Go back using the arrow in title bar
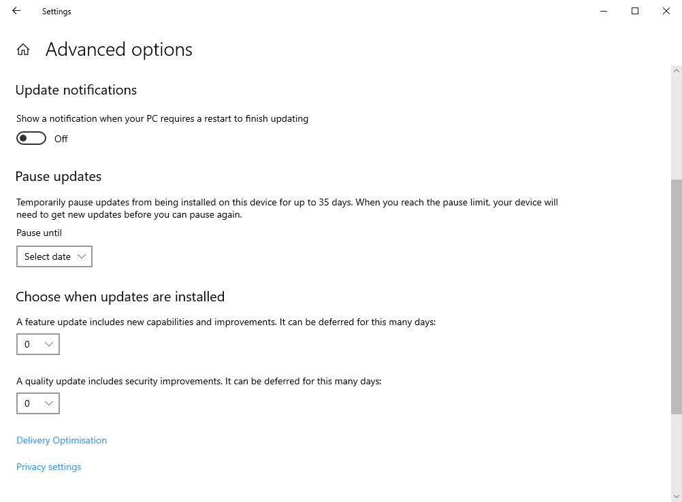This screenshot has width=682, height=502. pyautogui.click(x=16, y=11)
